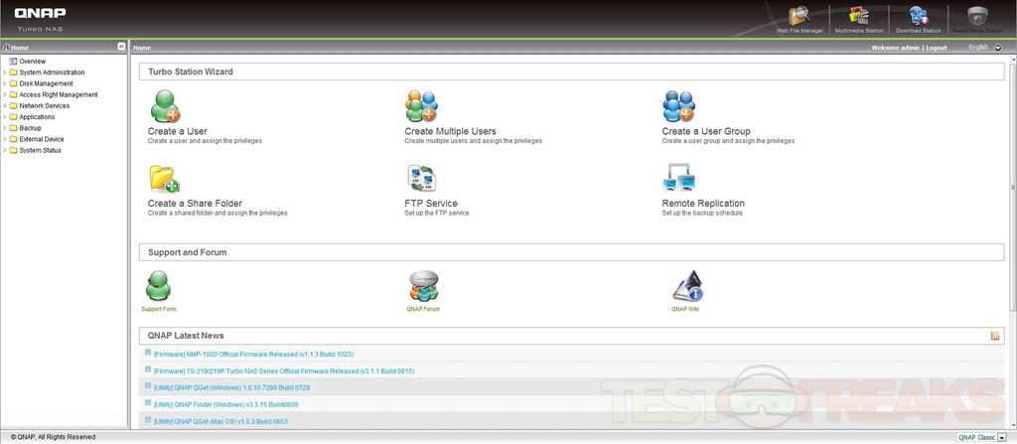Open Web File Manager icon
Screen dimensions: 1017x444
pyautogui.click(x=799, y=17)
